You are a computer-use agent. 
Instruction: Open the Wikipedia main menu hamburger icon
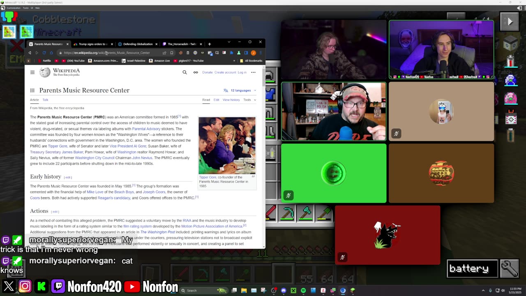tap(32, 72)
